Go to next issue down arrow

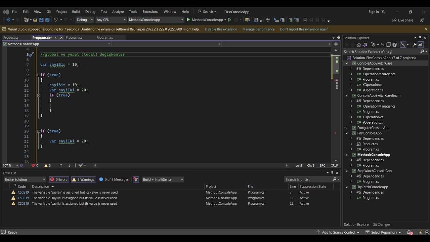tap(69, 165)
